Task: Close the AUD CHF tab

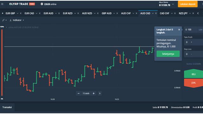Action: click(136, 13)
